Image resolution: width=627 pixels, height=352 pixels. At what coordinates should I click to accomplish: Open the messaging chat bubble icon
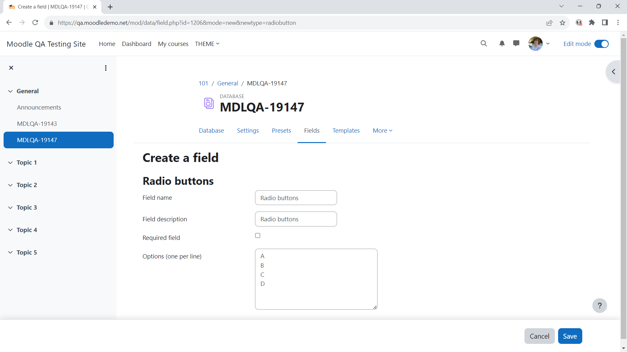tap(516, 43)
